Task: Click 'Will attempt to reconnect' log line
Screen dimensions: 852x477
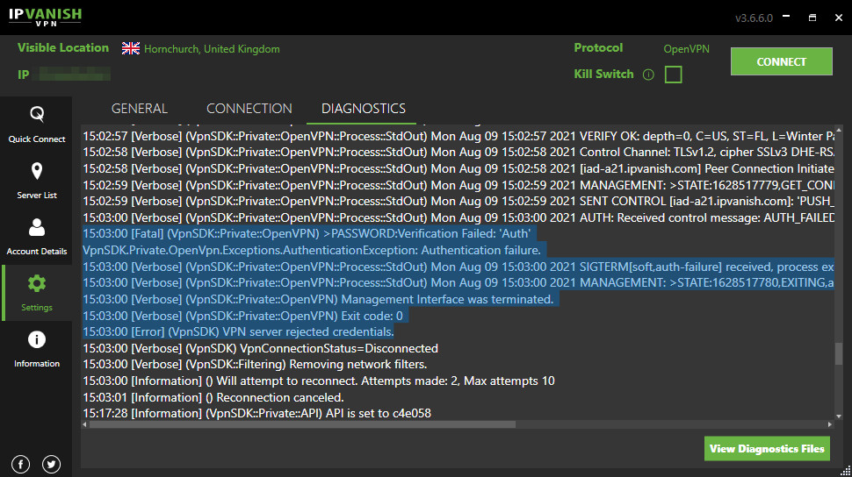Action: point(319,381)
